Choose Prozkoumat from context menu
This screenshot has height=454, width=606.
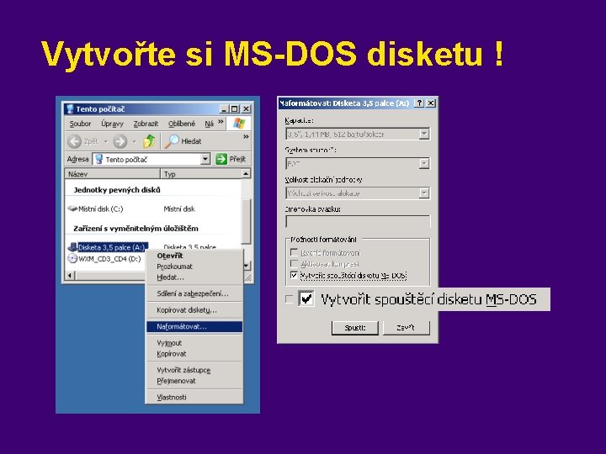194,267
